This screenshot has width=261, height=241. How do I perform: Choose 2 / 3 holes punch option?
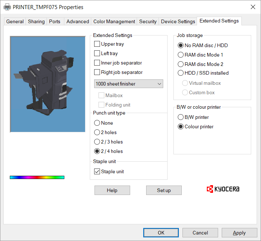97,142
